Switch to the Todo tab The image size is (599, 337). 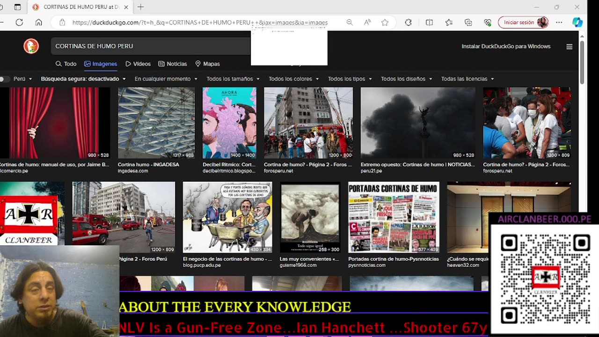[66, 64]
